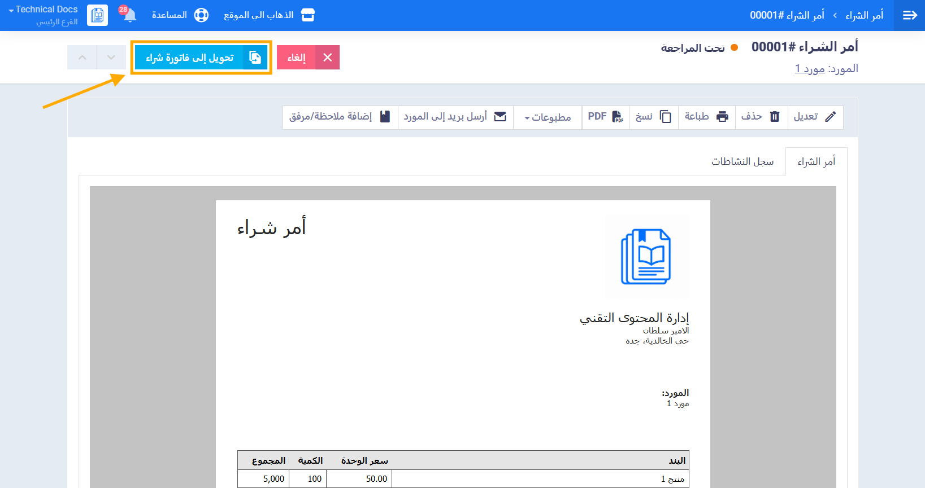Convert to purchase invoice (تحويل إلى فاتورة شراء)
Image resolution: width=925 pixels, height=488 pixels.
[201, 58]
